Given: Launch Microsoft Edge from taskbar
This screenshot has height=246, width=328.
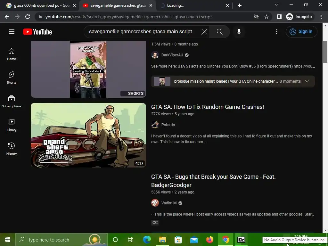Looking at the screenshot, I should [x=147, y=240].
